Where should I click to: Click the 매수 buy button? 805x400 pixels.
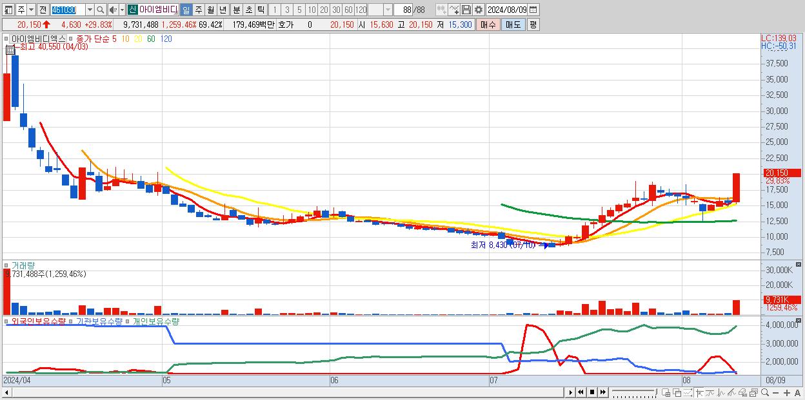pos(488,24)
